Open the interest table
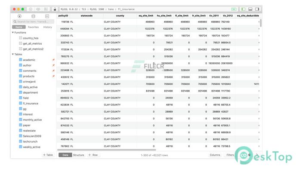 [28, 114]
